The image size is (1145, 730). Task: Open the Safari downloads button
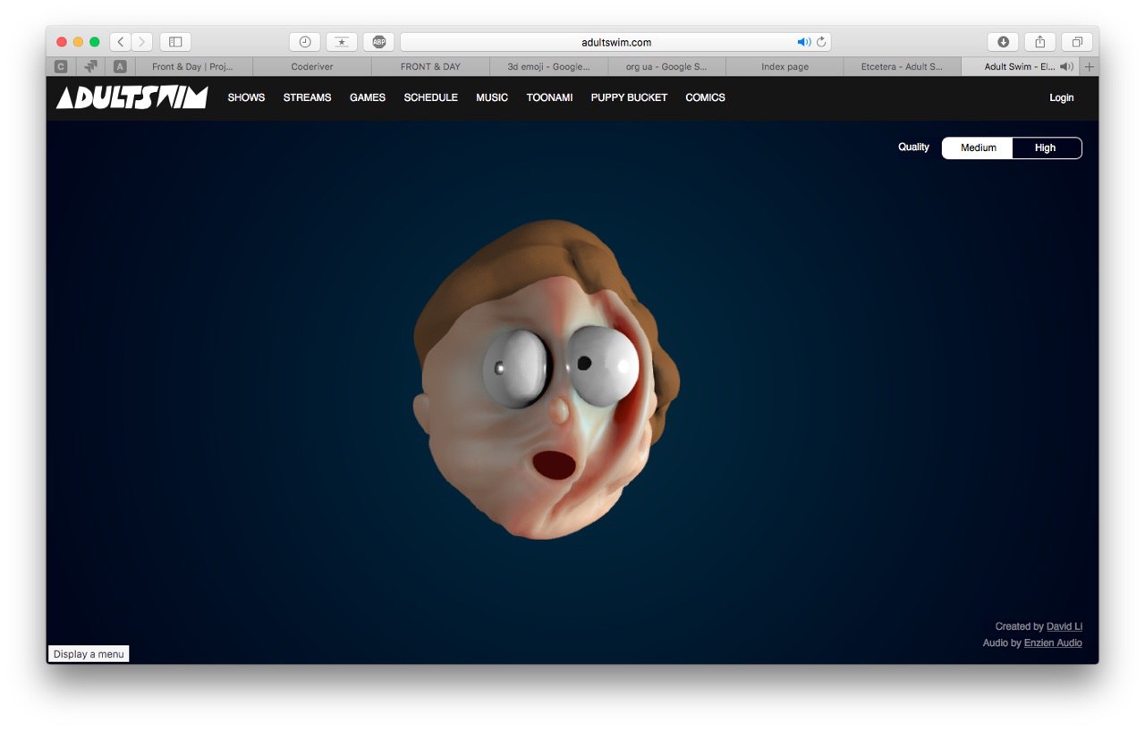(1003, 42)
